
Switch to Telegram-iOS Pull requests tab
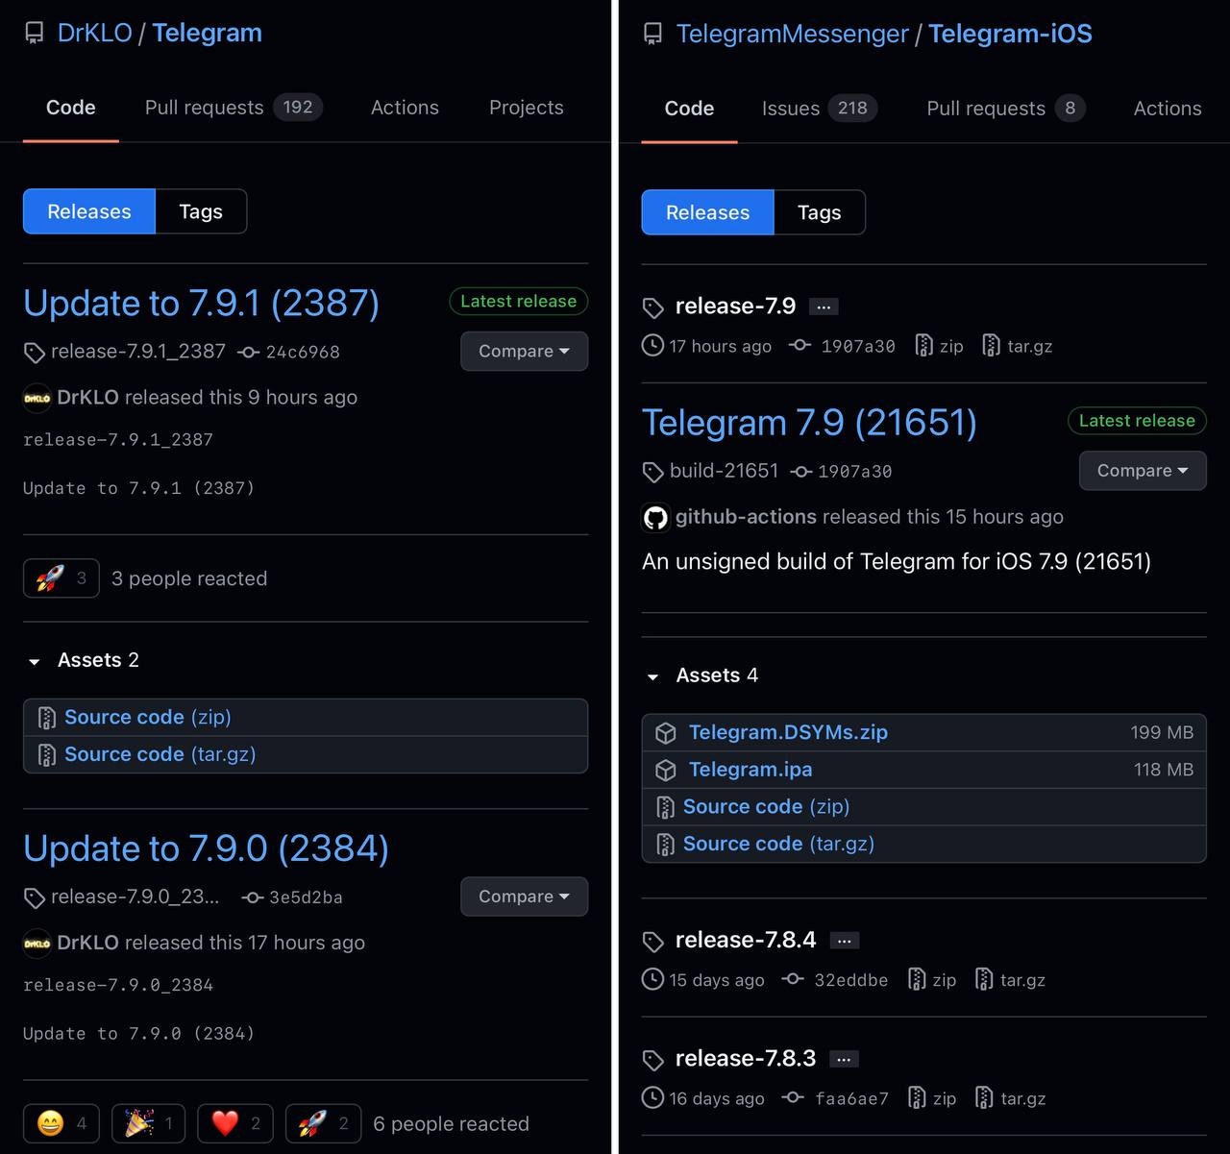(1005, 109)
